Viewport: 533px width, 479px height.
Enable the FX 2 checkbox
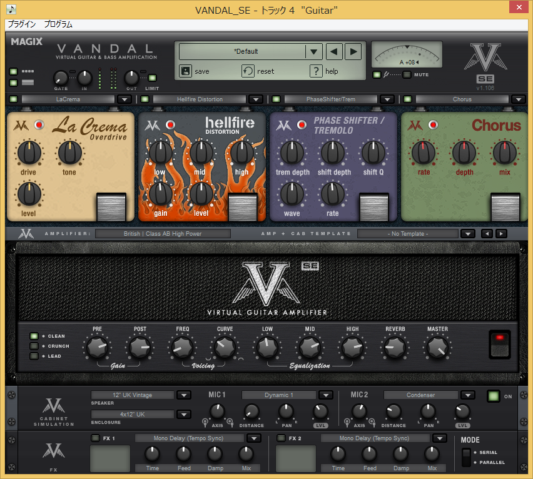[281, 438]
